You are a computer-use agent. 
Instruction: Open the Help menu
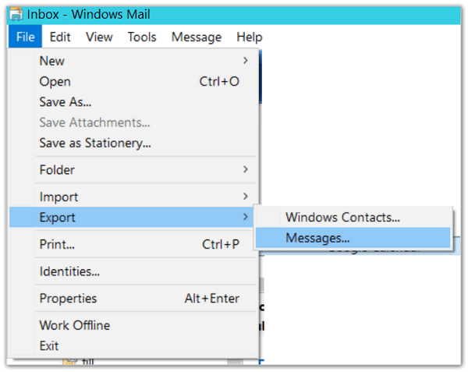(250, 37)
